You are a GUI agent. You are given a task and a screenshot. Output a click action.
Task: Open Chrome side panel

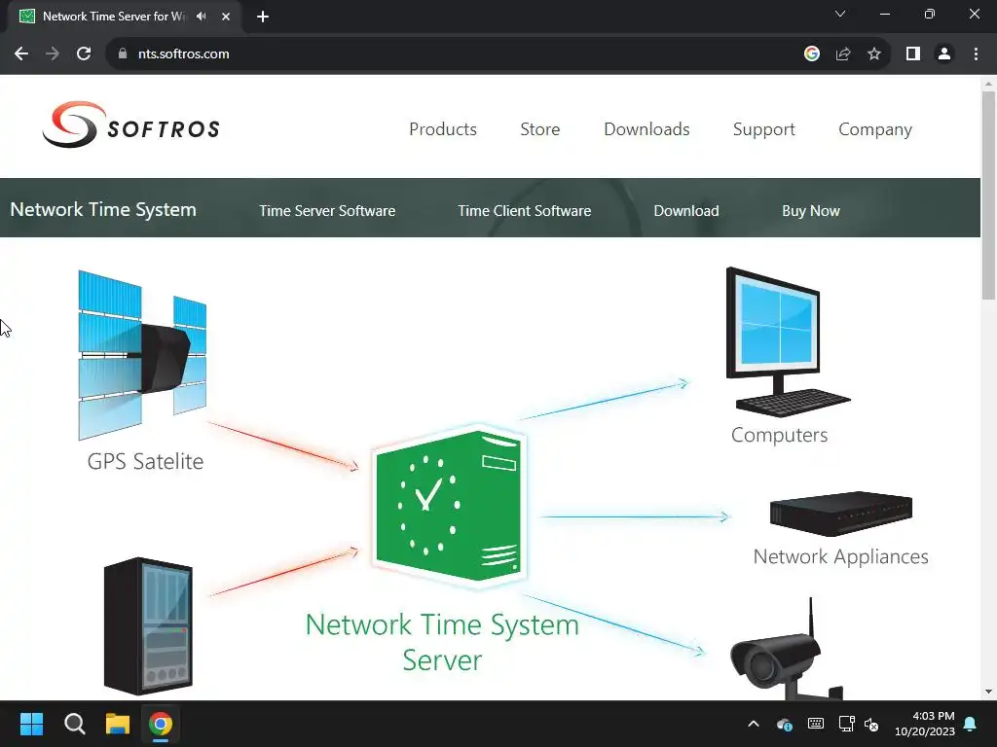tap(913, 54)
